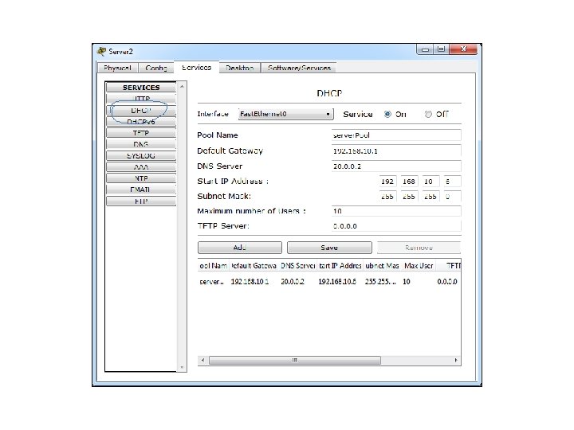Click table cell 192.168.10.1 gateway
The height and width of the screenshot is (430, 574).
(x=250, y=282)
